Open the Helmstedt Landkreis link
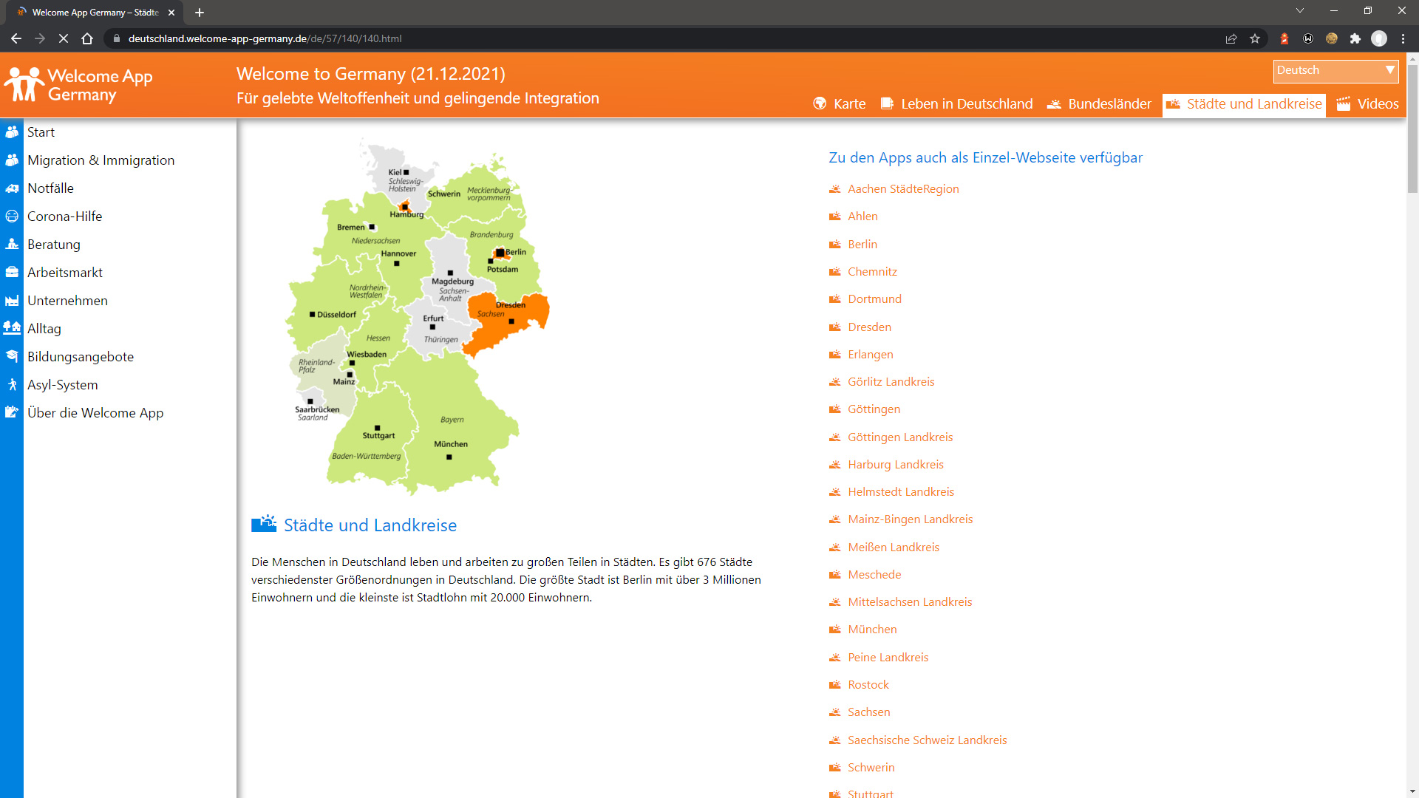 [x=901, y=492]
